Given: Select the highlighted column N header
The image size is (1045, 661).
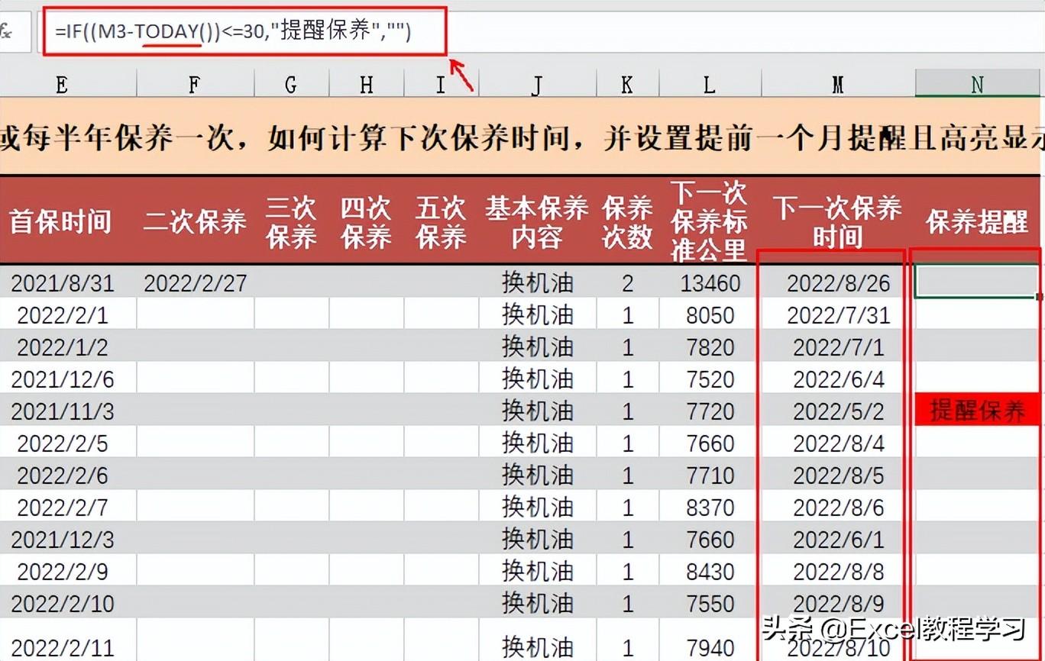Looking at the screenshot, I should pyautogui.click(x=978, y=84).
